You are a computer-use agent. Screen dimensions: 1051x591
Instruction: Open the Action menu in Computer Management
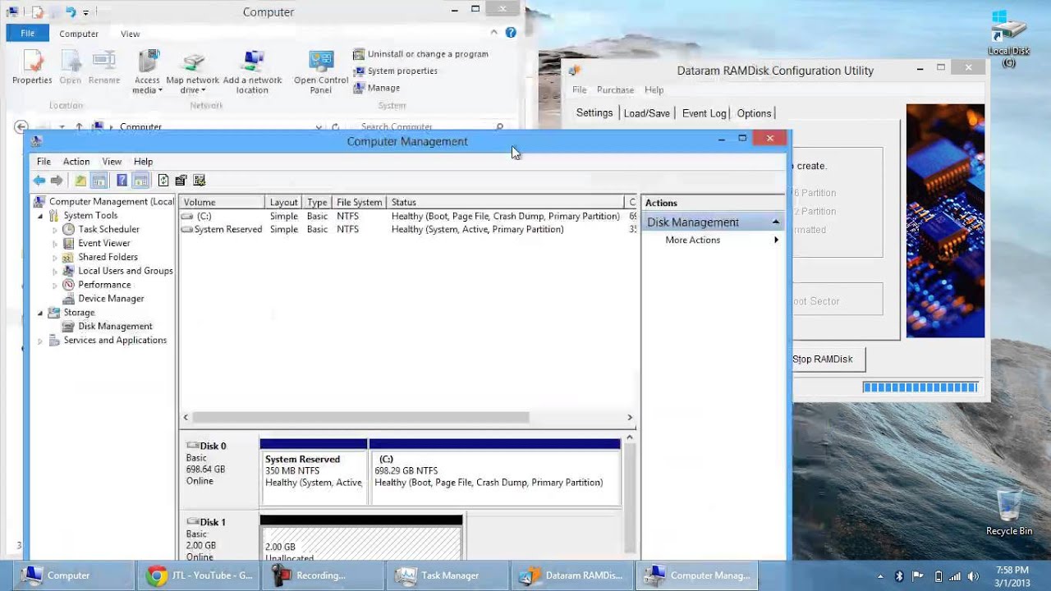76,162
